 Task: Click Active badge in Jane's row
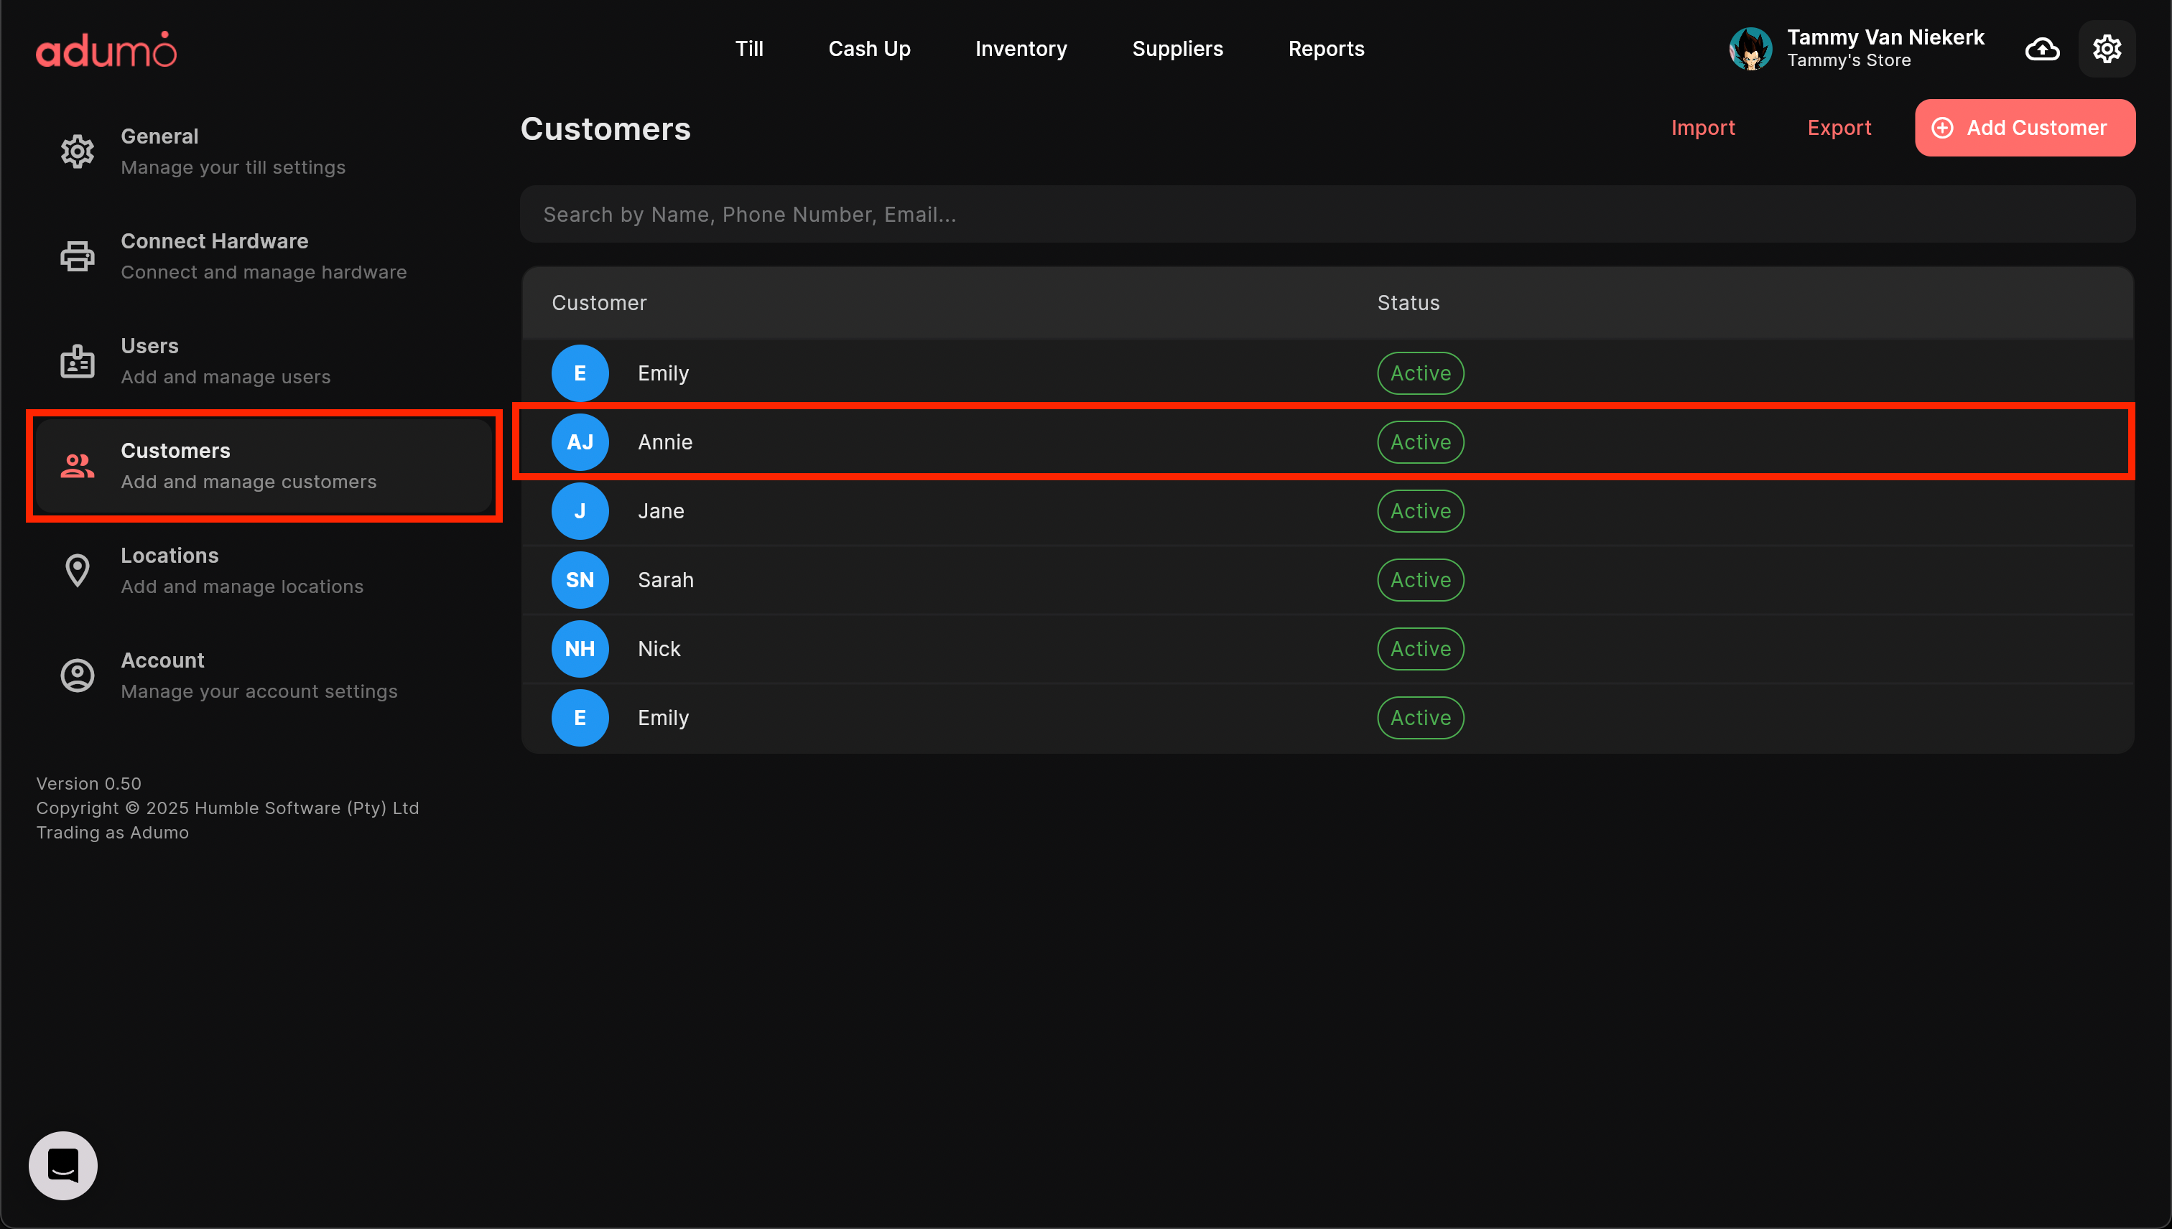coord(1421,512)
